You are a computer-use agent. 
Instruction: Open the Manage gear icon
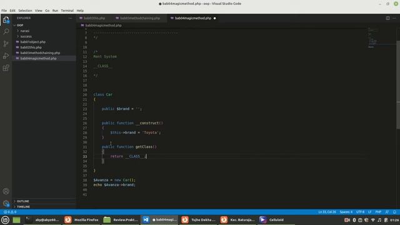(6, 203)
